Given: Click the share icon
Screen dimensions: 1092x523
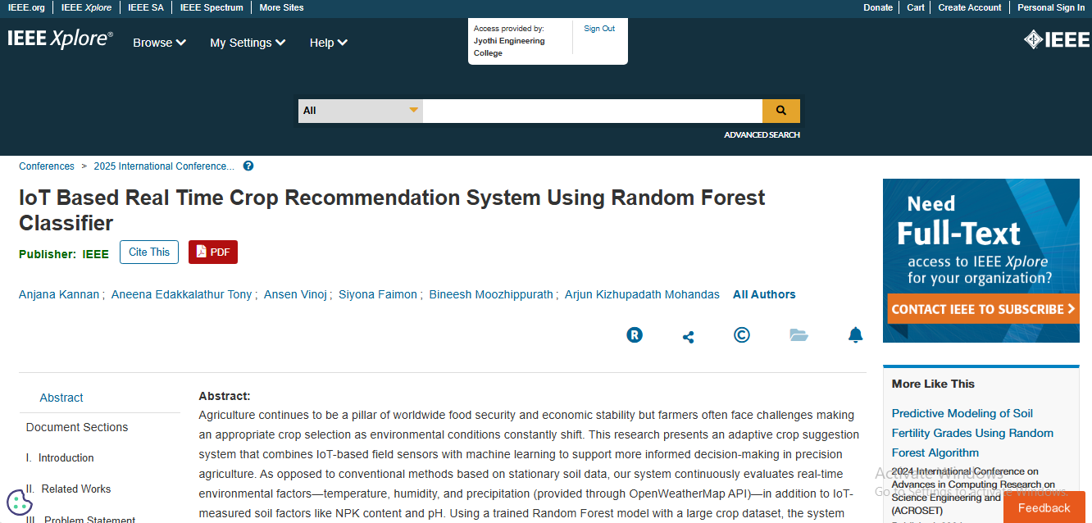Looking at the screenshot, I should click(688, 336).
